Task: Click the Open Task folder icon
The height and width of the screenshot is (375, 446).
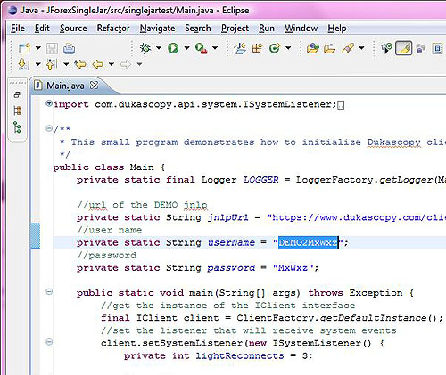Action: [329, 48]
